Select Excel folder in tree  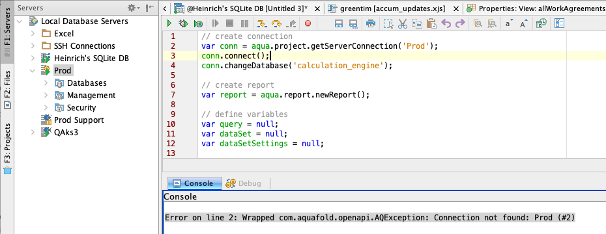click(x=64, y=34)
